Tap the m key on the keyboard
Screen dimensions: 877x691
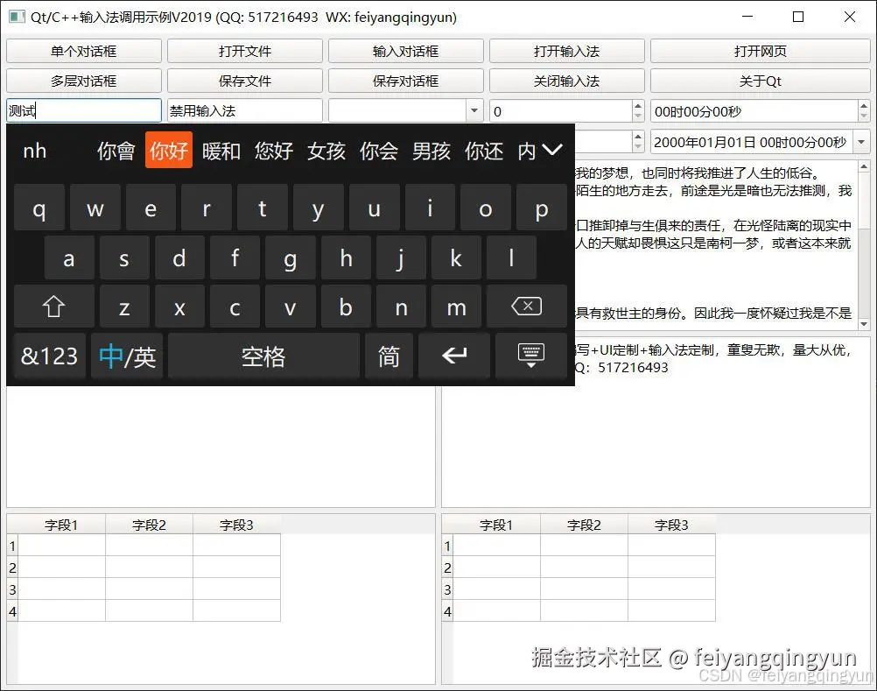tap(456, 307)
